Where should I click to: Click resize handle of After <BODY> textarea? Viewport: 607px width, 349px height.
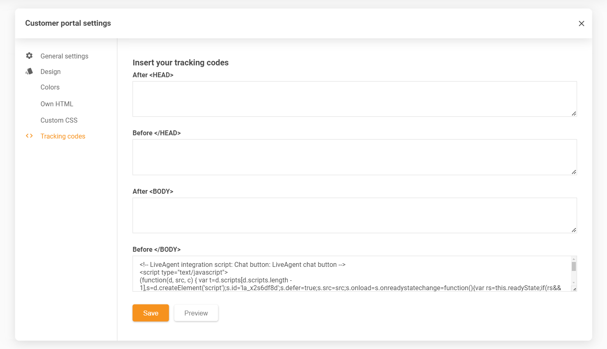pos(574,230)
